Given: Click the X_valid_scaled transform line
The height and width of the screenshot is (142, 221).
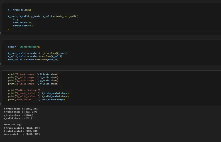Looking at the screenshot, I should tap(35, 56).
